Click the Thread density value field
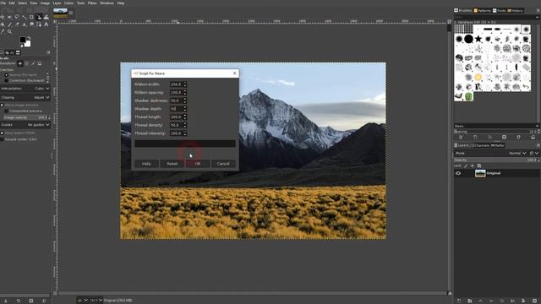Screen dimensions: 541x304 pyautogui.click(x=176, y=125)
